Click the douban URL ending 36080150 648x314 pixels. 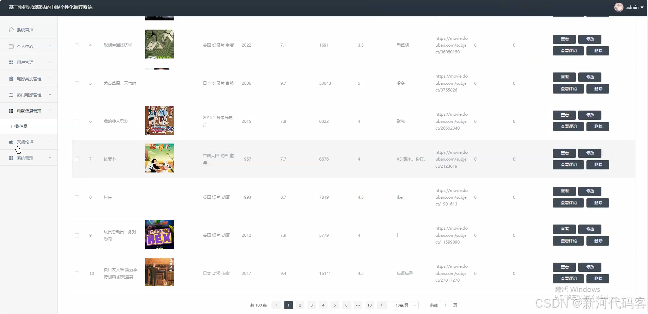click(x=451, y=45)
